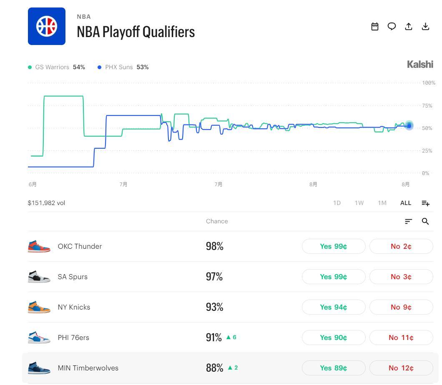
Task: Click the add-to-chart list icon
Action: [425, 203]
